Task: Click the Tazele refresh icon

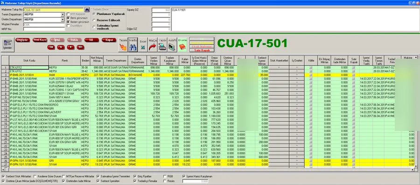Action: [123, 44]
